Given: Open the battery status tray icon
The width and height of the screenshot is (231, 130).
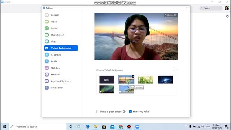Looking at the screenshot, I should coord(195,127).
